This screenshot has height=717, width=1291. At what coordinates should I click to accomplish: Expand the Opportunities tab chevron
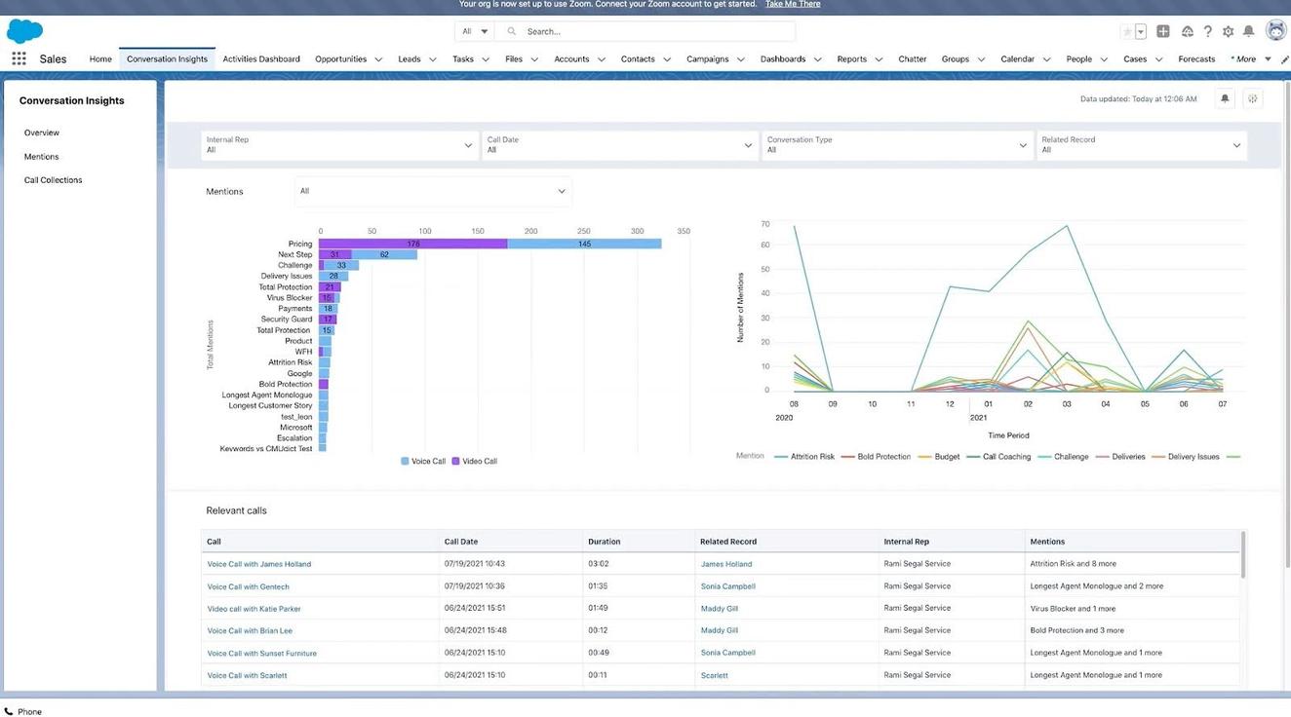click(x=378, y=59)
